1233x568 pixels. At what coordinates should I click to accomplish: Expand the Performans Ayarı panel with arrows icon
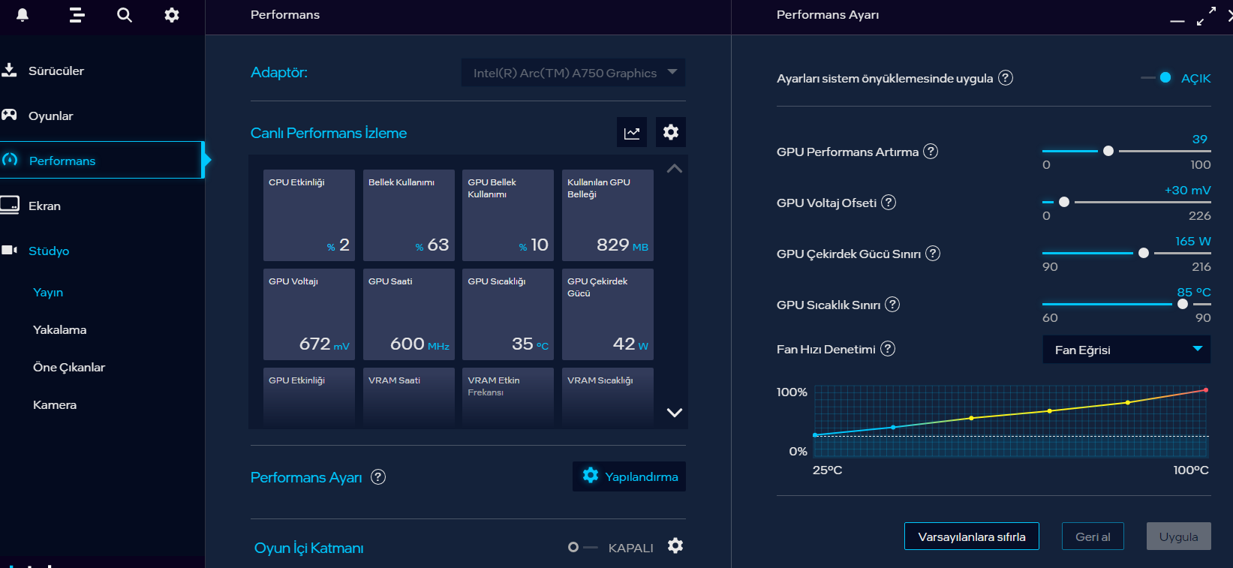tap(1206, 17)
